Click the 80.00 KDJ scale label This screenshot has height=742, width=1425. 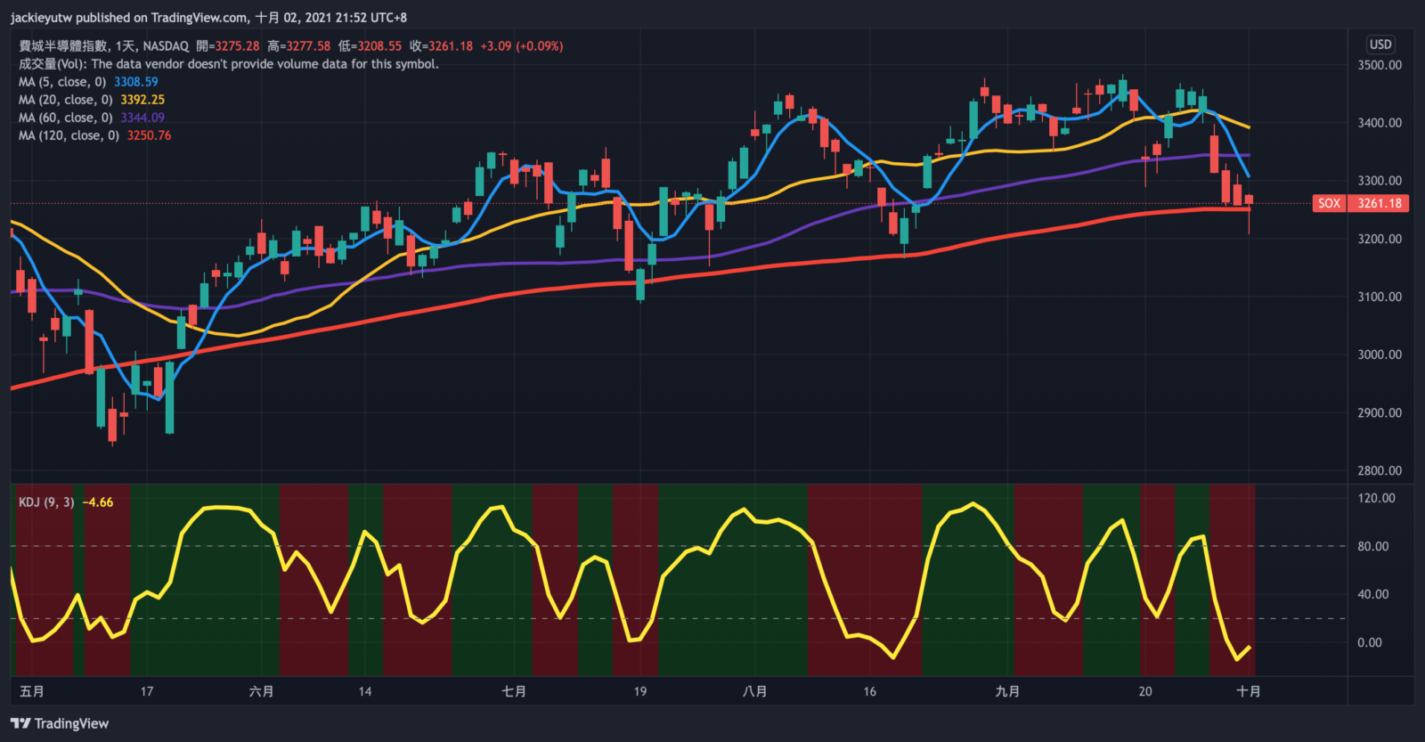(1372, 546)
